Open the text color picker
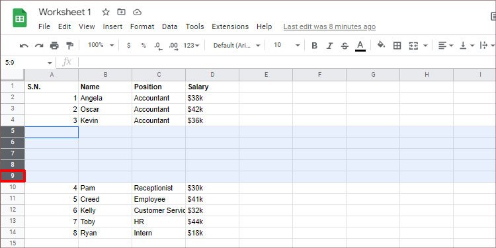Screen dimensions: 496x248 pyautogui.click(x=360, y=46)
